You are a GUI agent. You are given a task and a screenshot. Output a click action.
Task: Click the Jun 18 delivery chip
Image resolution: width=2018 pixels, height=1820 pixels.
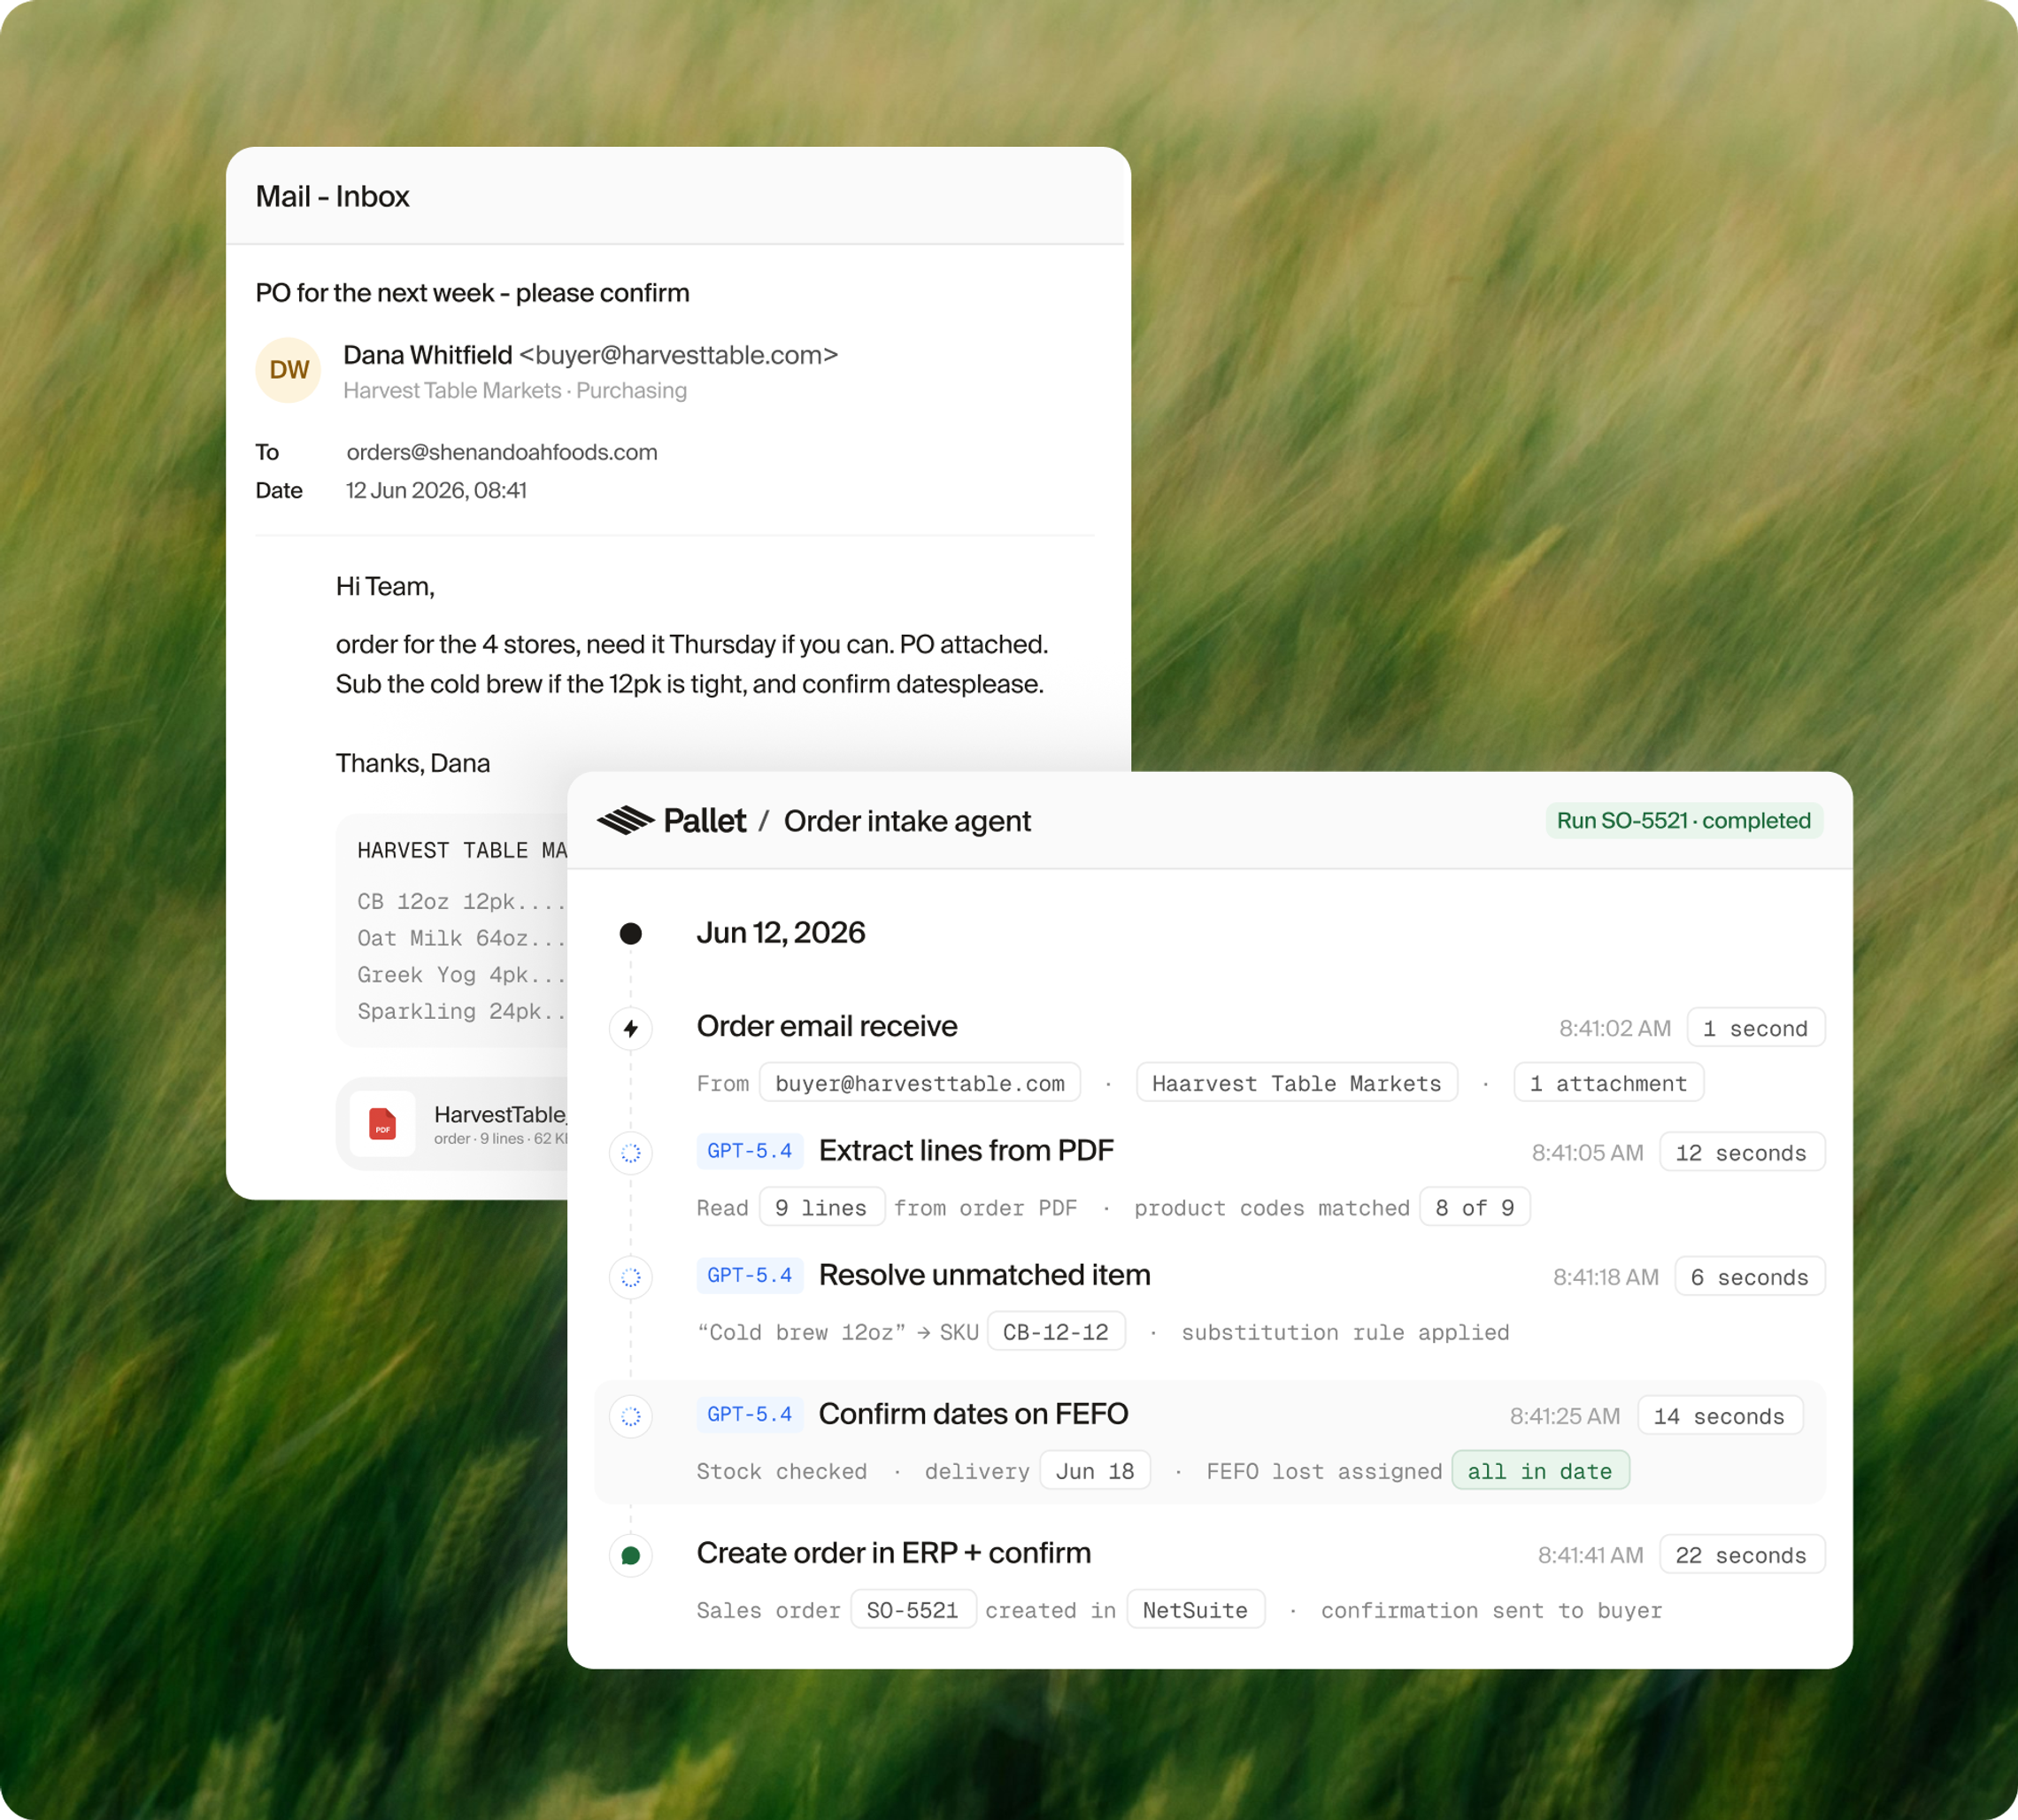pos(1095,1470)
